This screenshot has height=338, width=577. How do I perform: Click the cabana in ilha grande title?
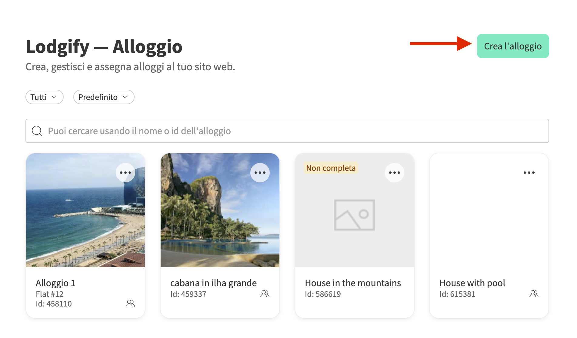coord(213,283)
